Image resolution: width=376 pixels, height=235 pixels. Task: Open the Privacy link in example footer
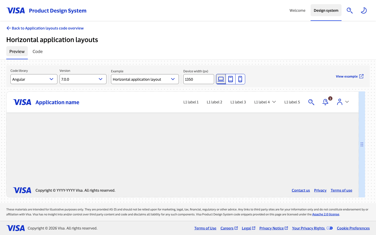[x=320, y=190]
